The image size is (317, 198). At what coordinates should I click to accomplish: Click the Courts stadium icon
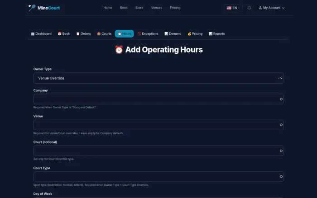[99, 34]
